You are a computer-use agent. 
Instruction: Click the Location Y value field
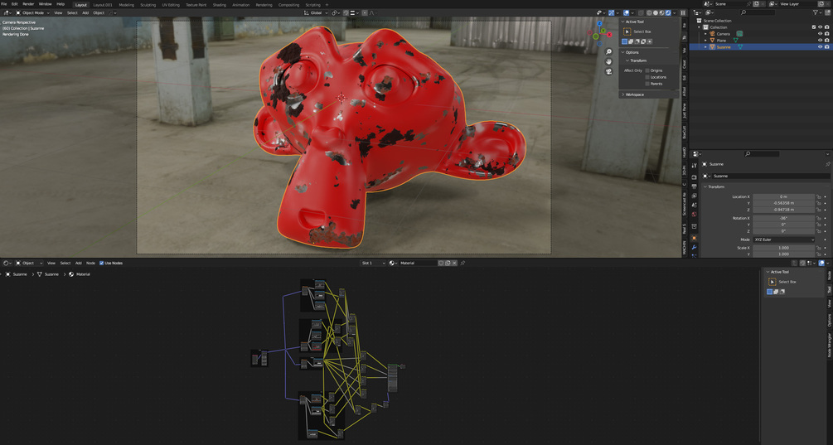coord(783,203)
